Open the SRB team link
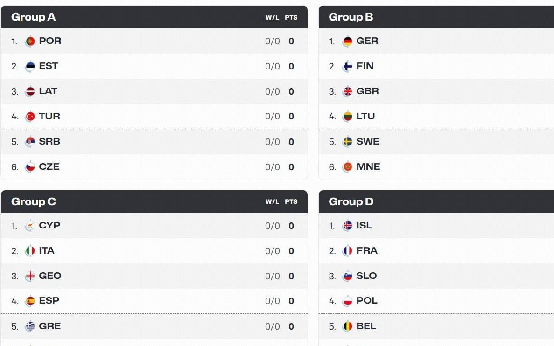This screenshot has width=554, height=346. (x=49, y=142)
